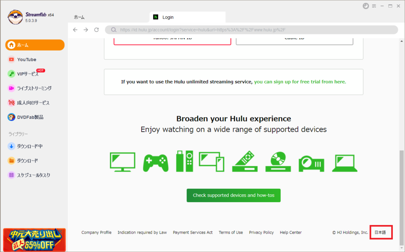Click the TV monitor device icon
The height and width of the screenshot is (252, 405).
coord(123,162)
